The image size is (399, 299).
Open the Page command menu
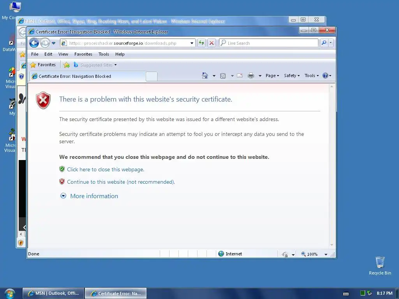pyautogui.click(x=272, y=76)
